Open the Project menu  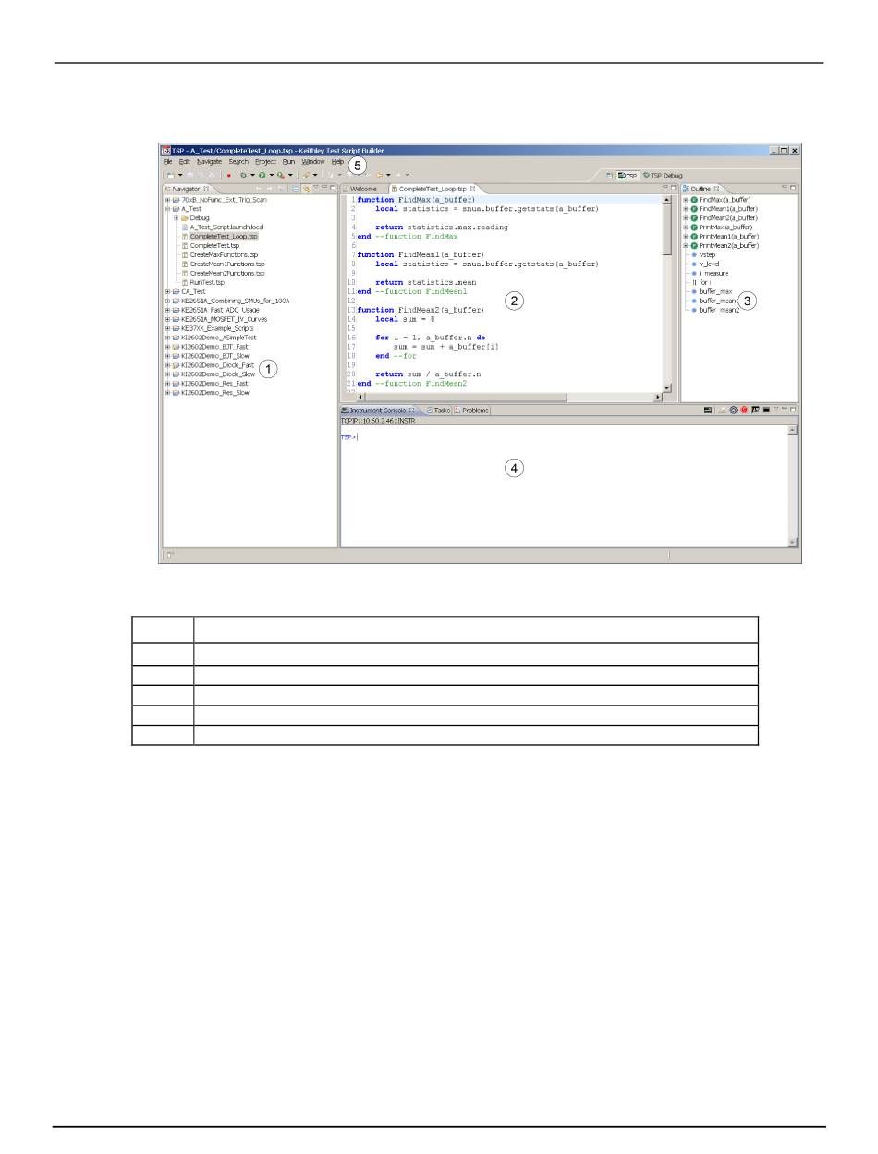[266, 161]
